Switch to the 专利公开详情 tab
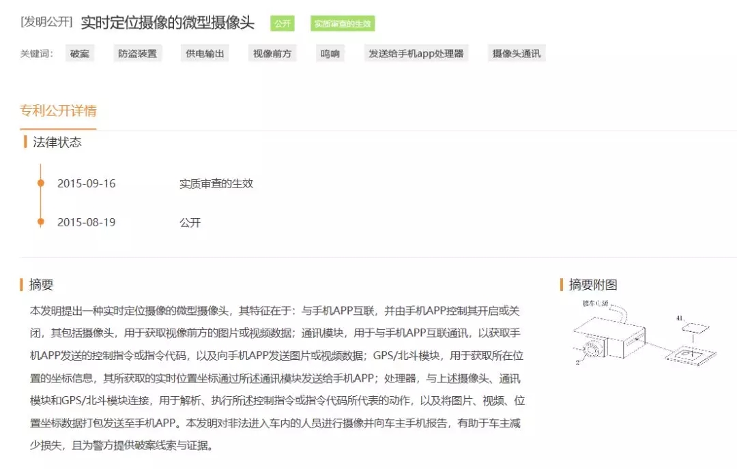The width and height of the screenshot is (737, 469). click(58, 110)
